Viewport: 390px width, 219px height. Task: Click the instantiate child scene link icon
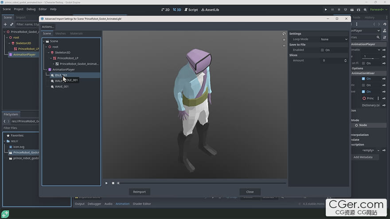(x=12, y=24)
